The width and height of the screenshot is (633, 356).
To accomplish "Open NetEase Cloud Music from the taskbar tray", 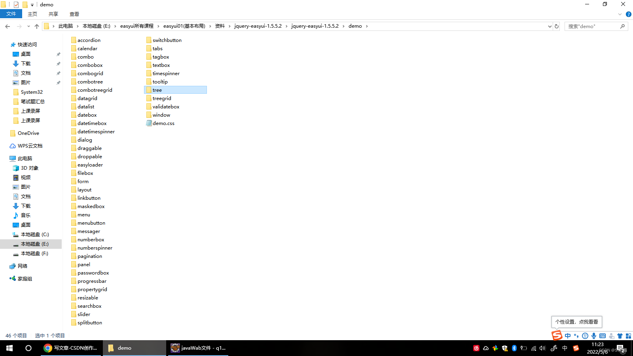I will (x=476, y=348).
